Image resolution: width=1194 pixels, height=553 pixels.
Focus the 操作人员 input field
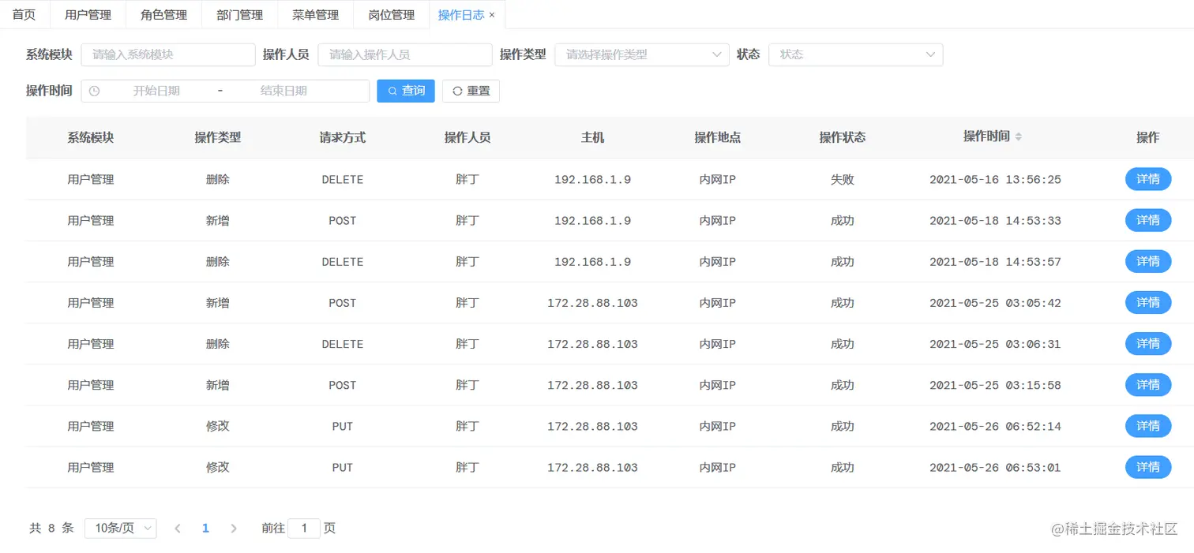pos(405,54)
